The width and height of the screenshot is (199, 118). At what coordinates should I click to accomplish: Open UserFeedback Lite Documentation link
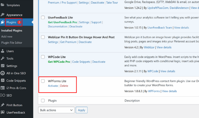pos(57,27)
